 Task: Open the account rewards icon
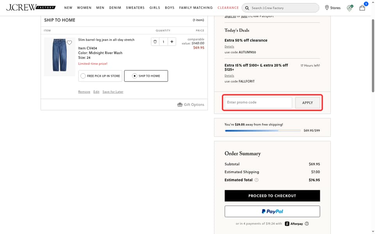coord(350,8)
